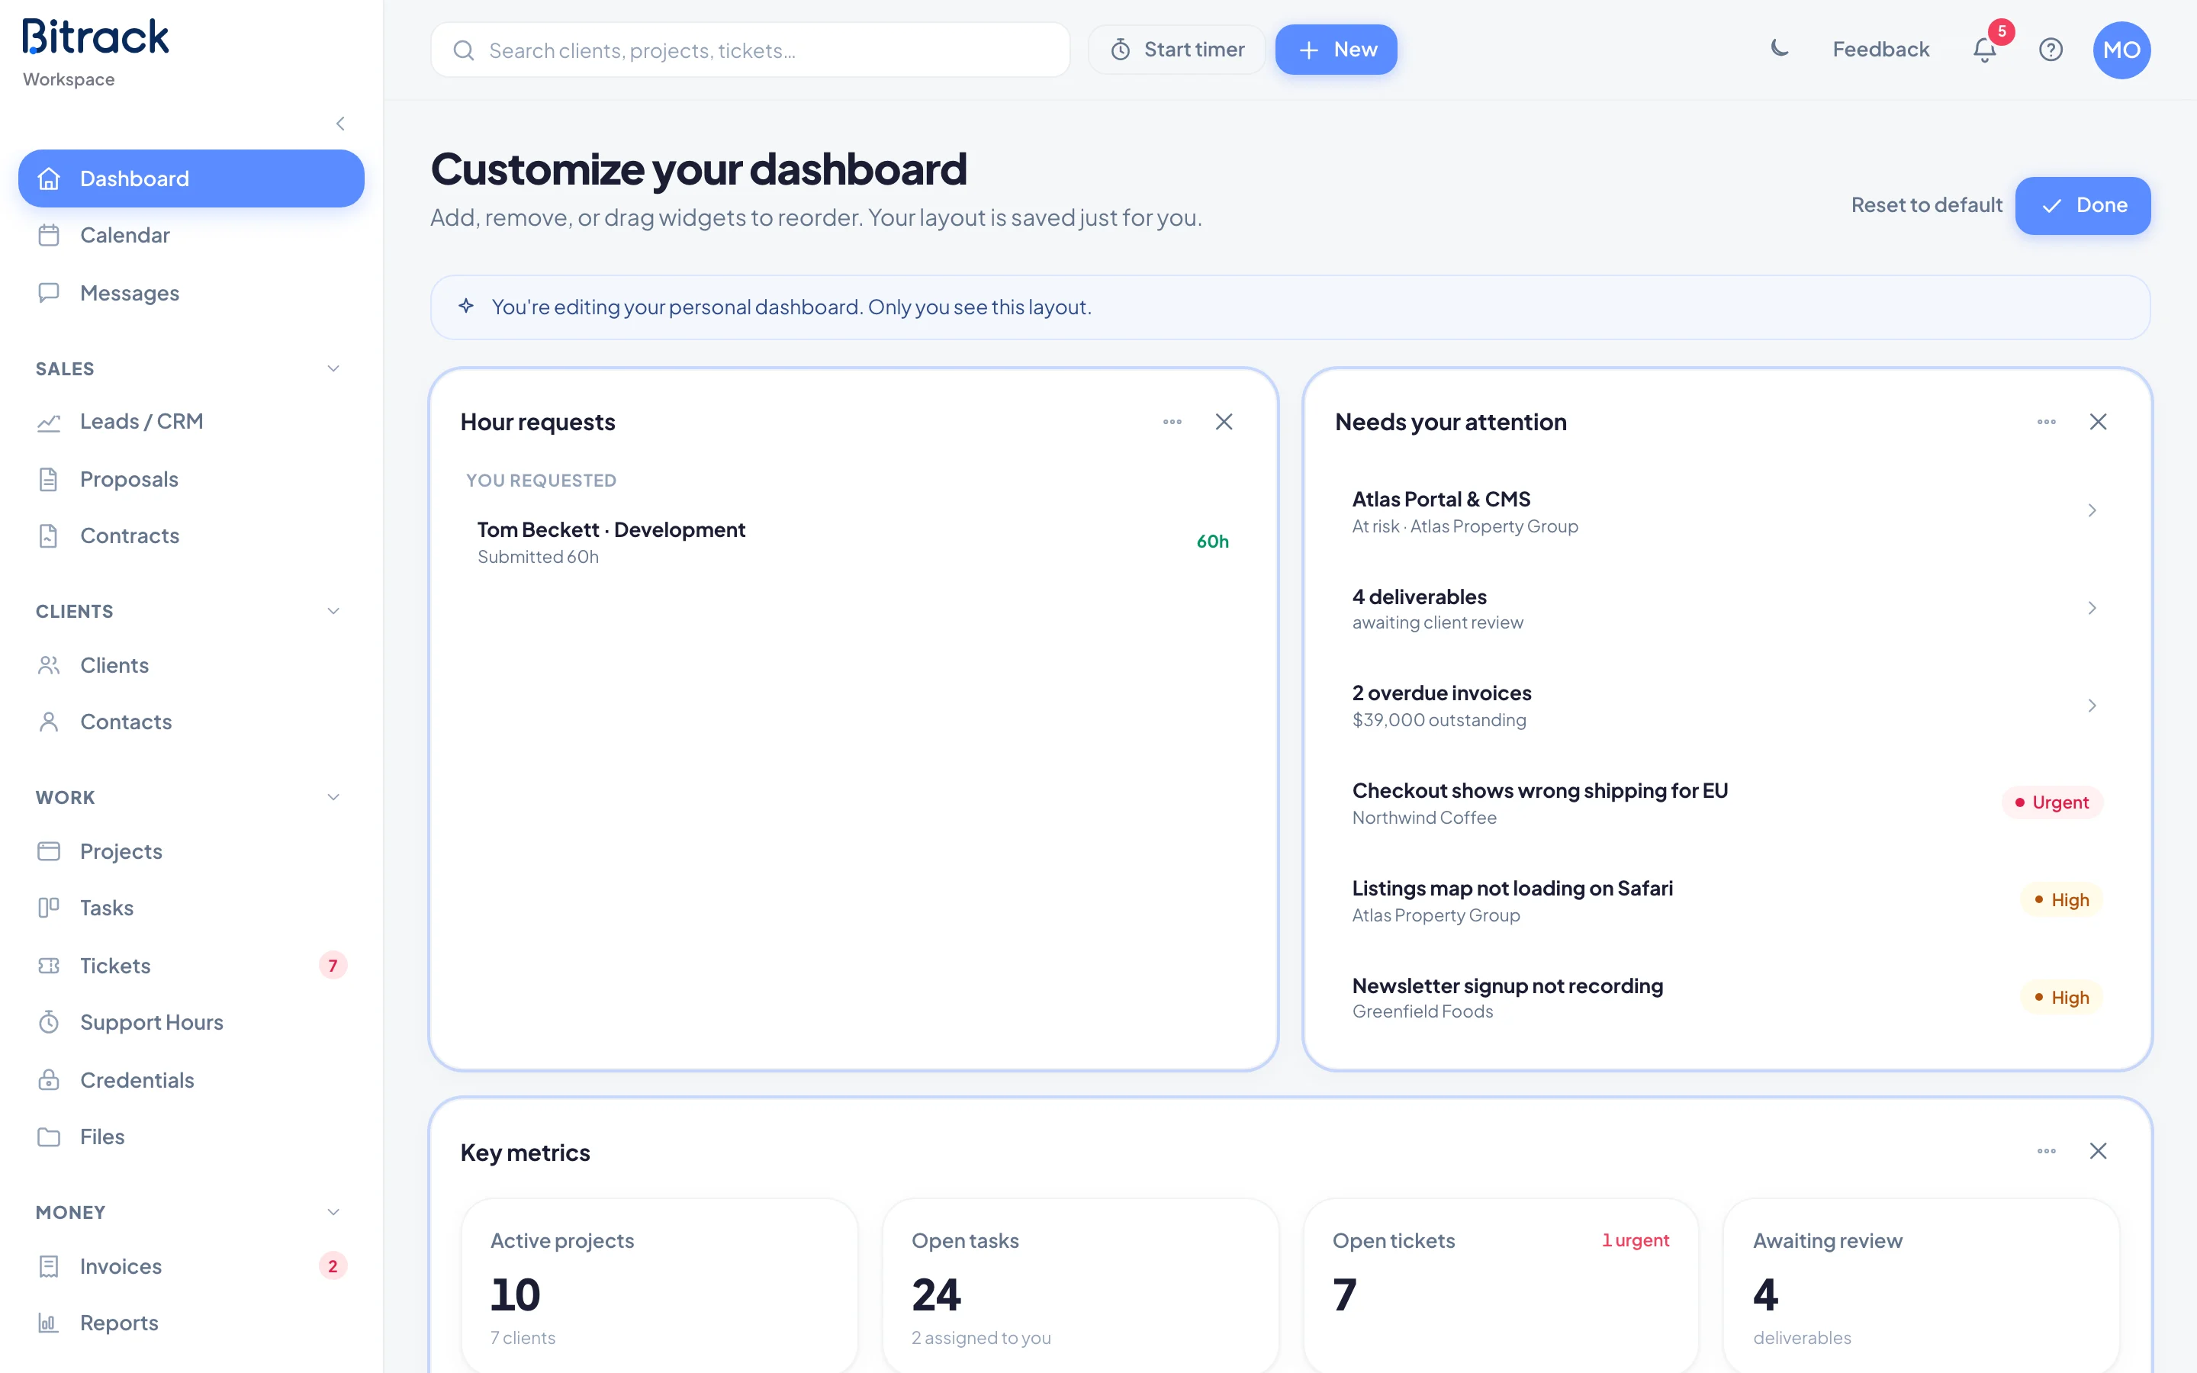Open the 2 overdue invoices item
This screenshot has width=2197, height=1373.
[1727, 706]
